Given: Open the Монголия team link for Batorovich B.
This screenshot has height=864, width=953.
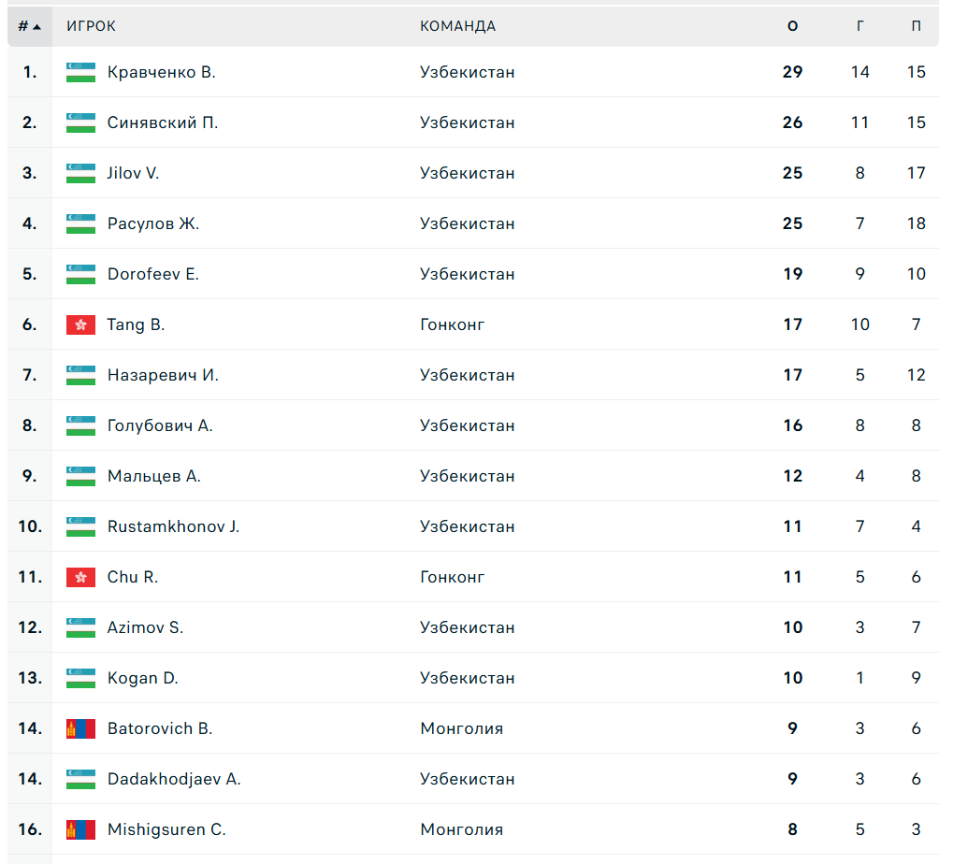Looking at the screenshot, I should pyautogui.click(x=461, y=728).
